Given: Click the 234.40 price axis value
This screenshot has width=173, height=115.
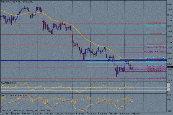Looking at the screenshot, I should (x=170, y=15).
